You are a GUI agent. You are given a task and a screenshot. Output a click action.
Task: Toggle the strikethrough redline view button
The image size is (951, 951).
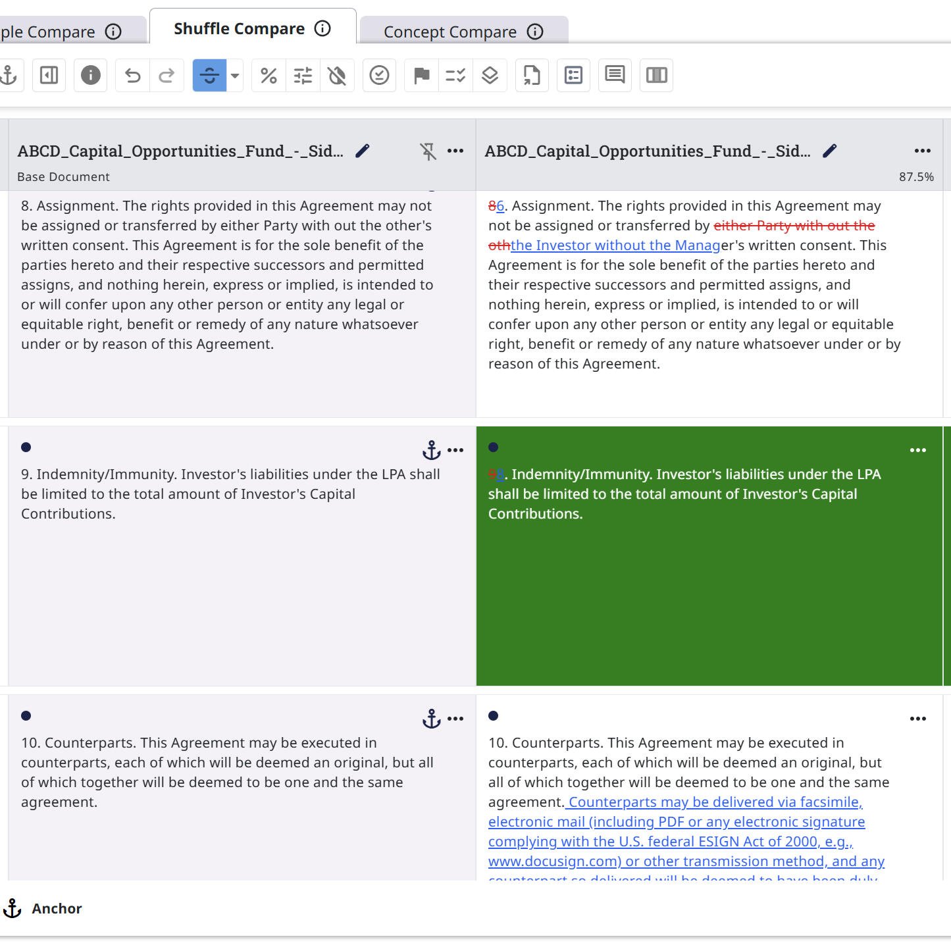[x=209, y=76]
